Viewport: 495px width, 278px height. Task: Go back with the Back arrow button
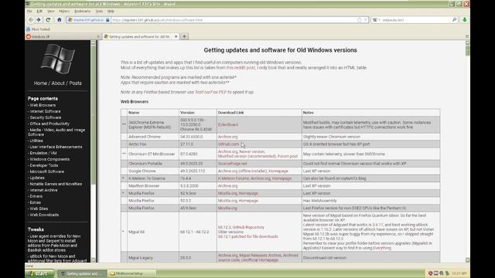[31, 20]
